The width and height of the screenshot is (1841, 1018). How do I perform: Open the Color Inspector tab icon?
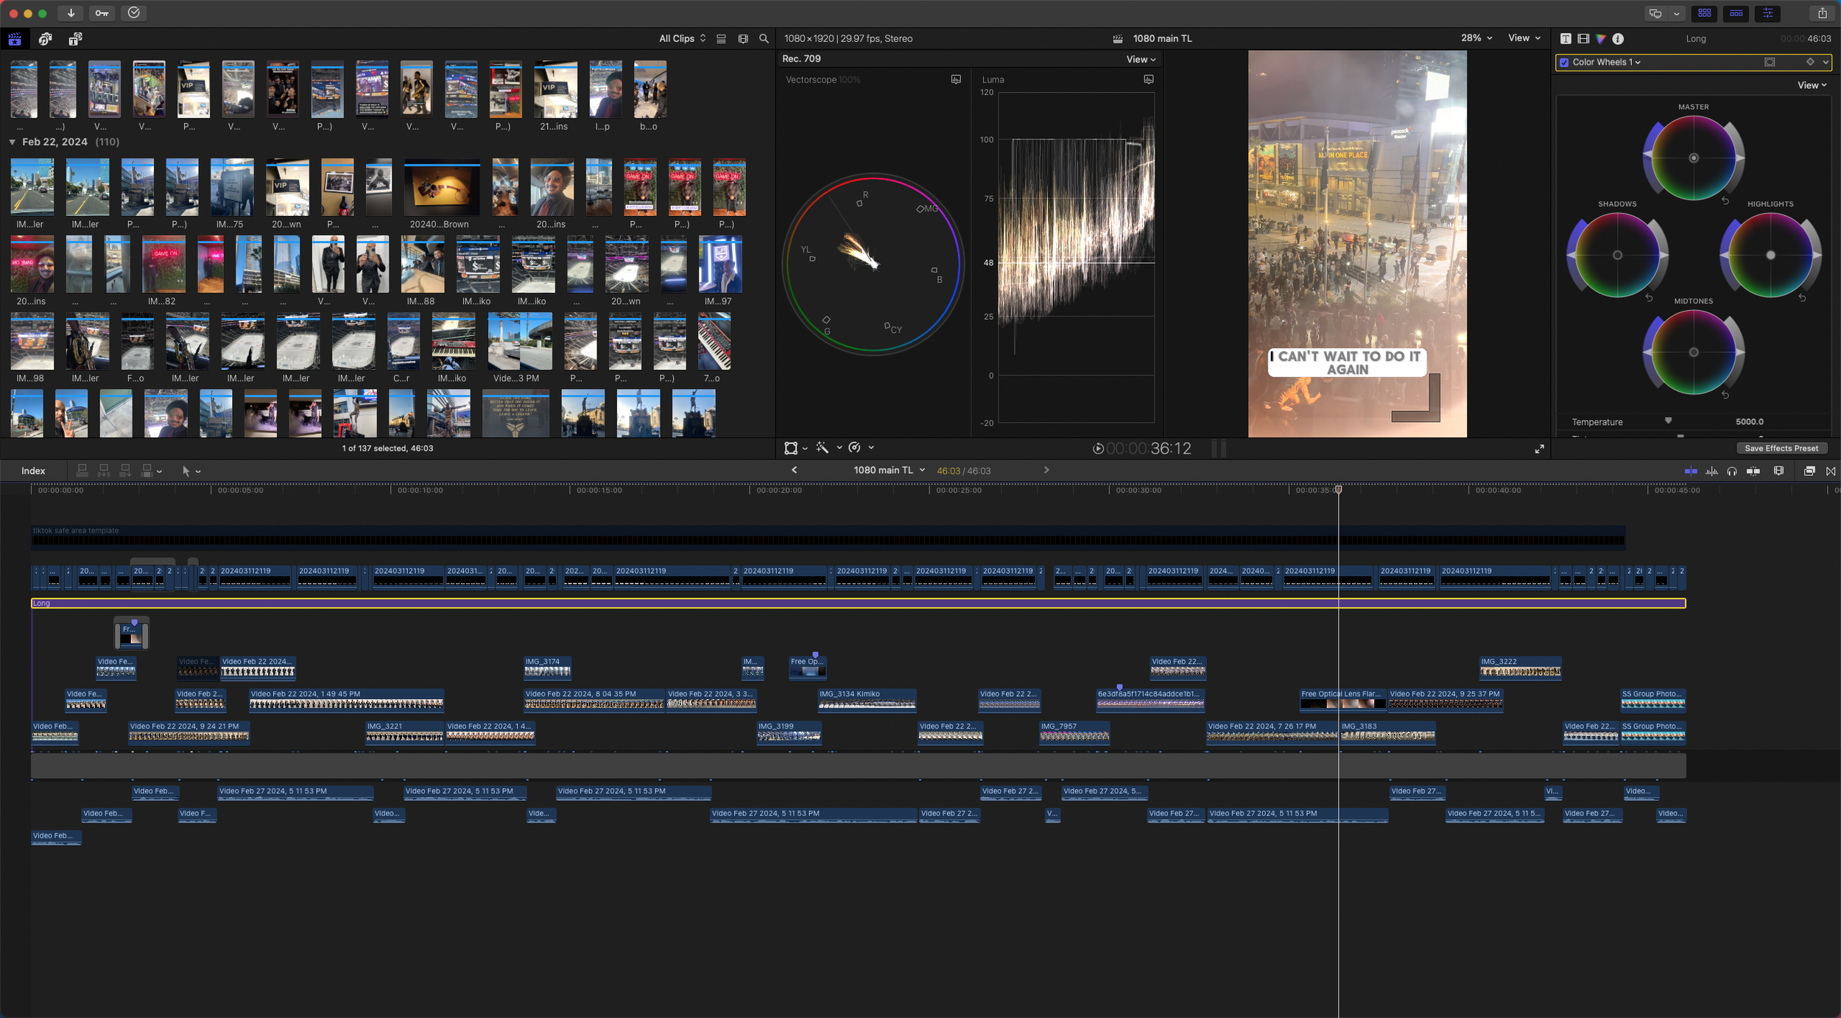click(1600, 39)
